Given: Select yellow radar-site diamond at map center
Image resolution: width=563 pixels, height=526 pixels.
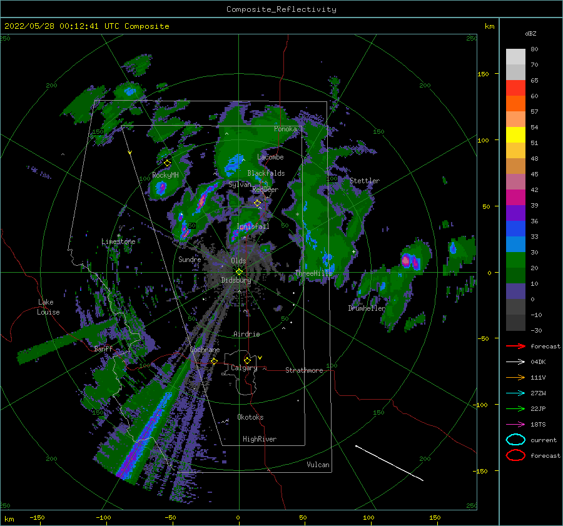Looking at the screenshot, I should click(239, 272).
